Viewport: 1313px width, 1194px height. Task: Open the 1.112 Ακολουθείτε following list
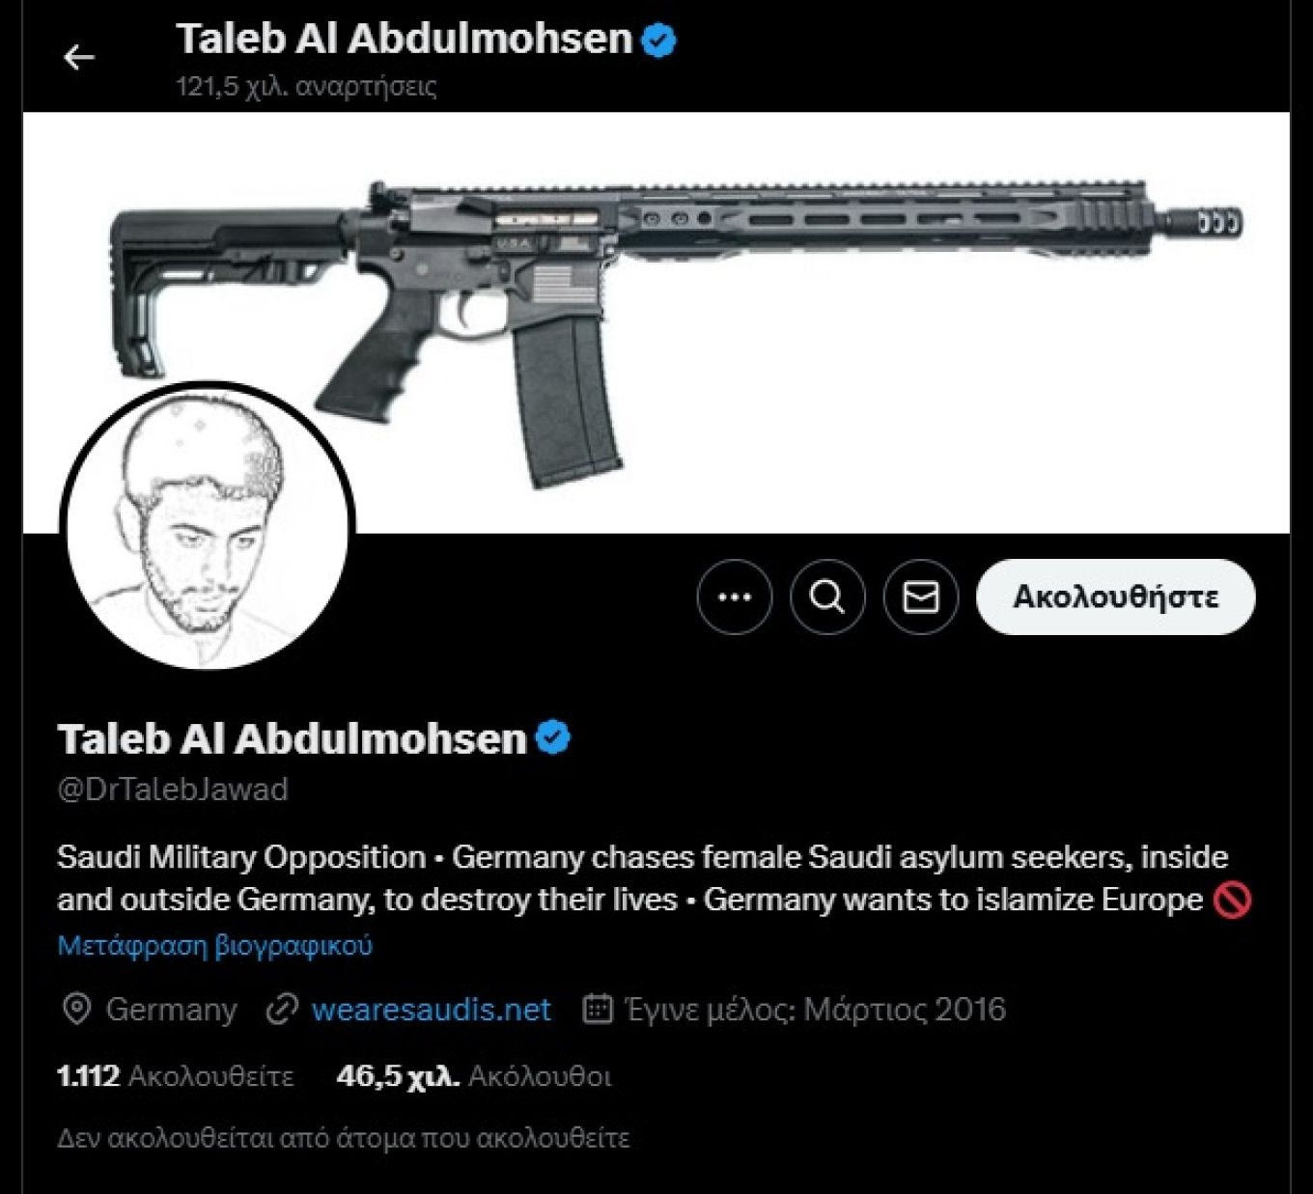(175, 1076)
